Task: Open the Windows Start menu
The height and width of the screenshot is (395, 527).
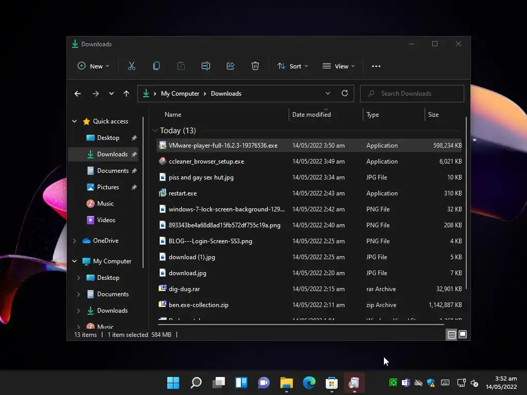Action: pos(173,383)
